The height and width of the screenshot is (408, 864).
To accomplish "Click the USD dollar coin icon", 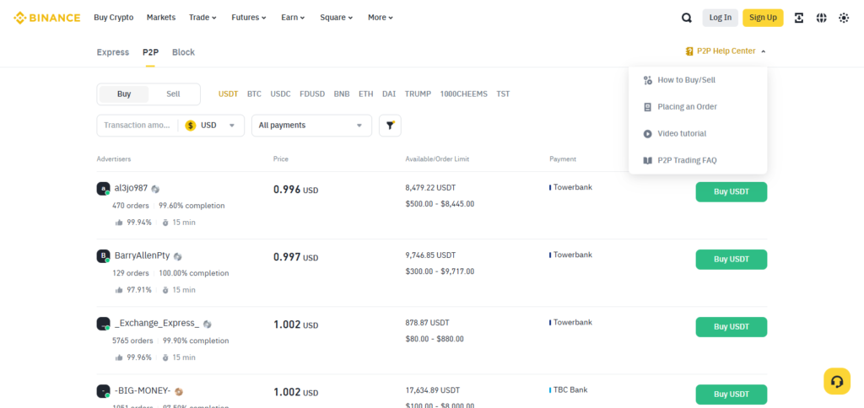I will [x=191, y=125].
